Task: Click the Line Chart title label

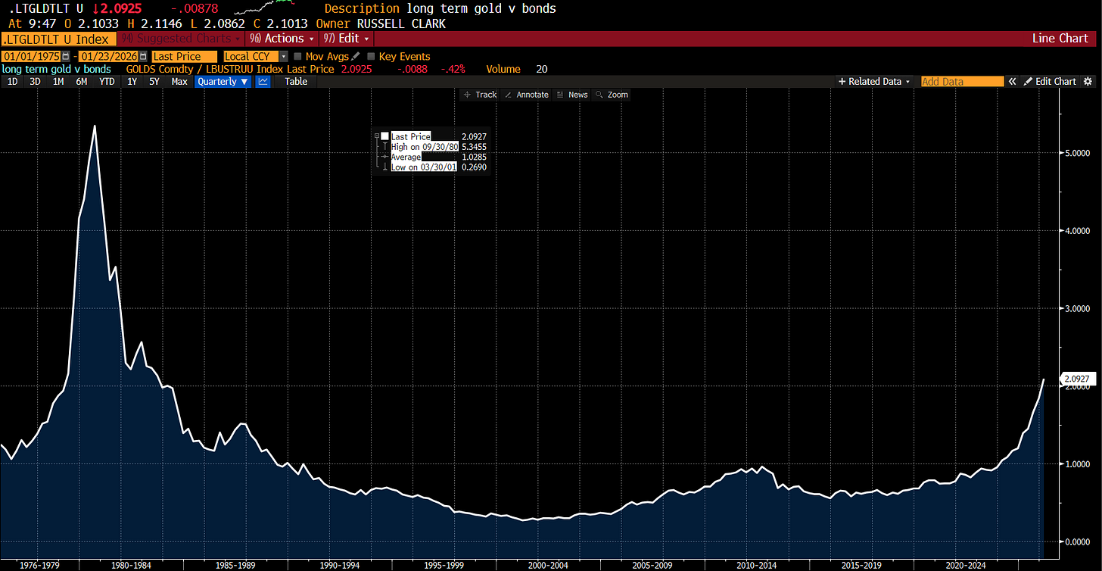Action: pos(1060,39)
